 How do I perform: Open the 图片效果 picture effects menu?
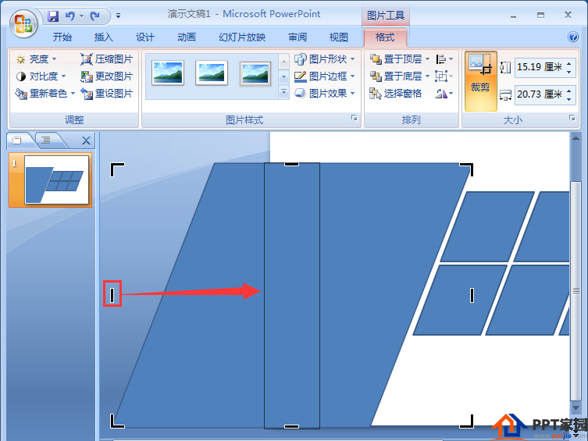pos(325,94)
